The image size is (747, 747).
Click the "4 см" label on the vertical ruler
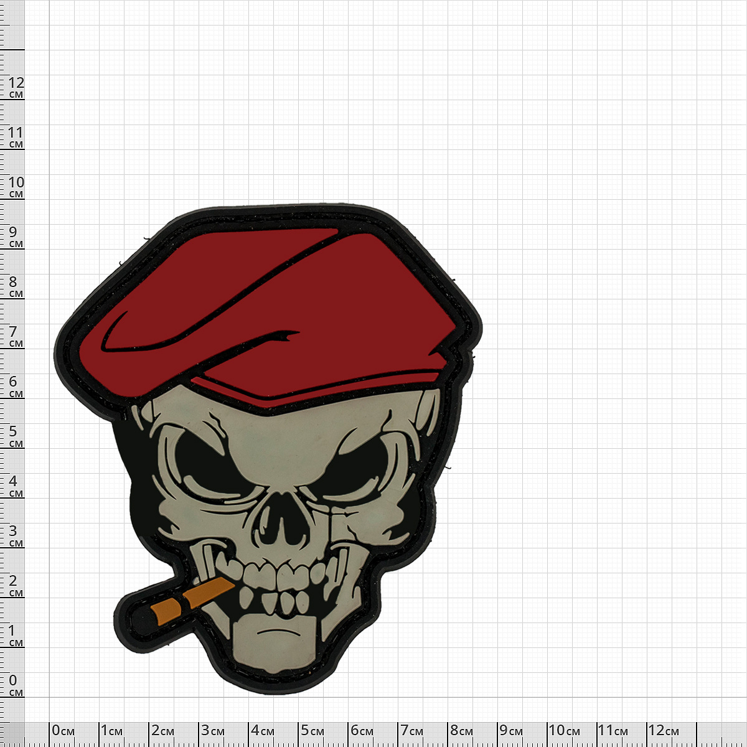click(16, 486)
